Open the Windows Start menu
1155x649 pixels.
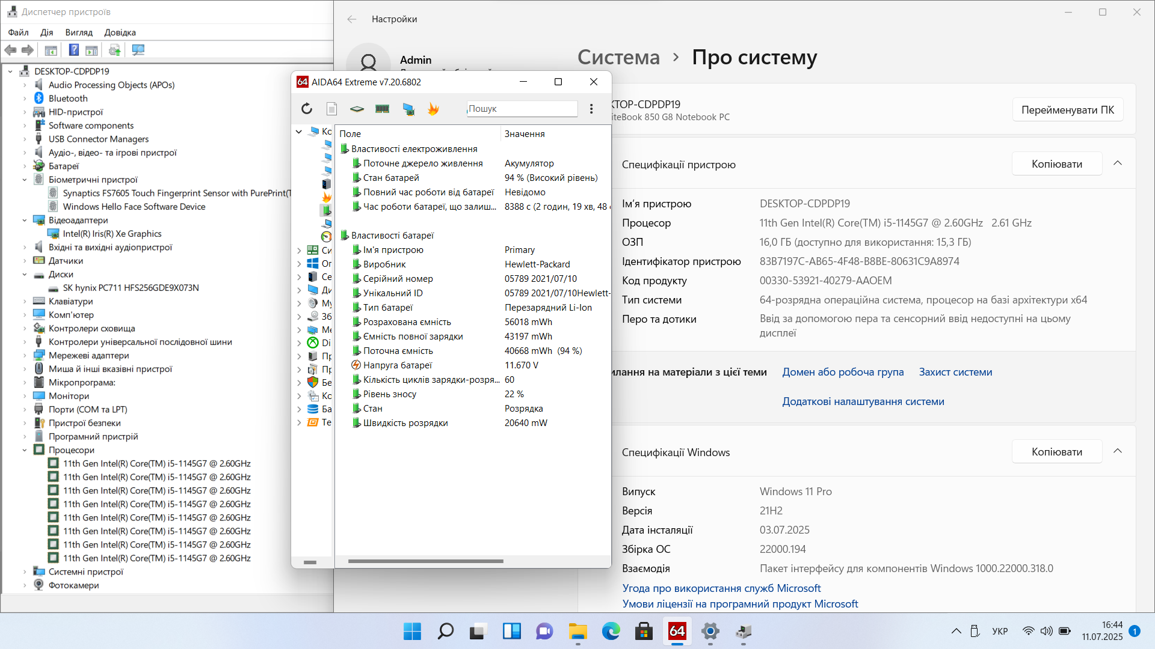click(413, 631)
